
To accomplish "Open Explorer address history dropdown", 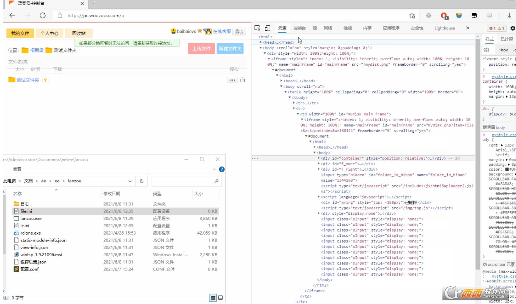I will (x=130, y=181).
